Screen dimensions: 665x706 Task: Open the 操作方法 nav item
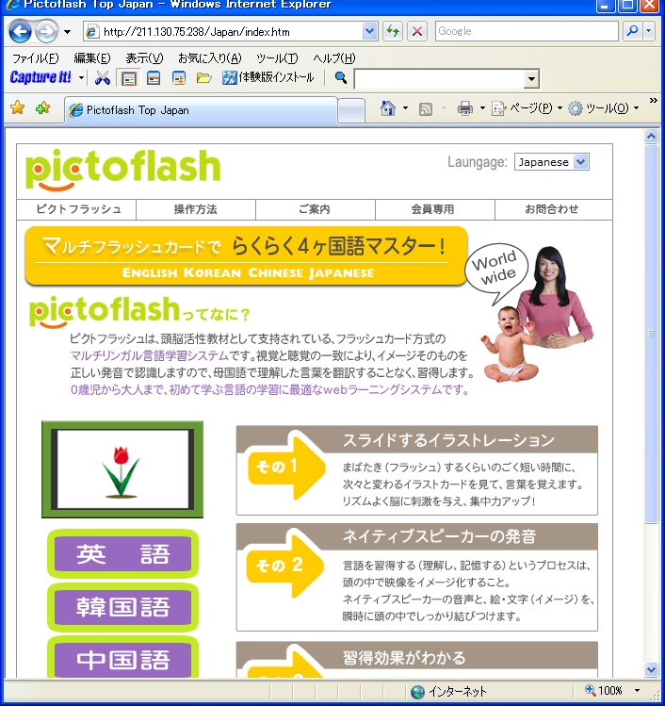(x=196, y=209)
